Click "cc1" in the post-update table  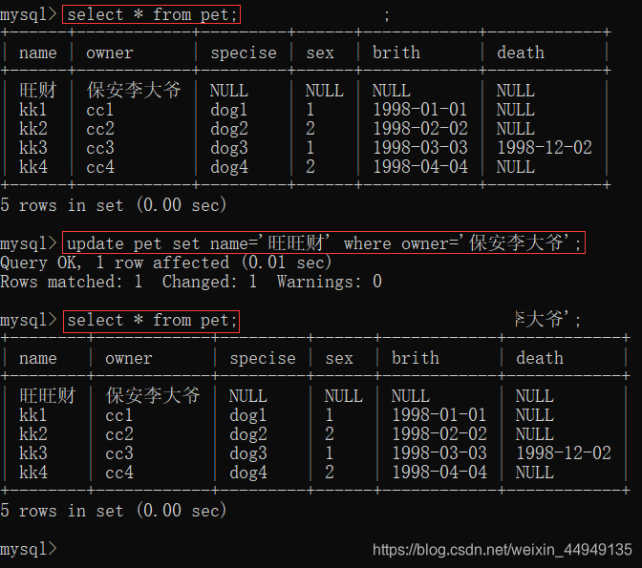click(119, 415)
